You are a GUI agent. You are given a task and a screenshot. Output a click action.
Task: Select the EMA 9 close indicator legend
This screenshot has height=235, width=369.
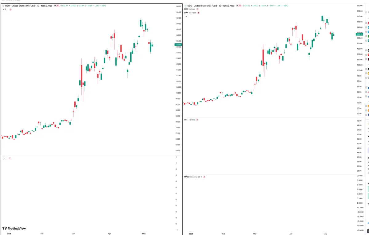(x=189, y=9)
